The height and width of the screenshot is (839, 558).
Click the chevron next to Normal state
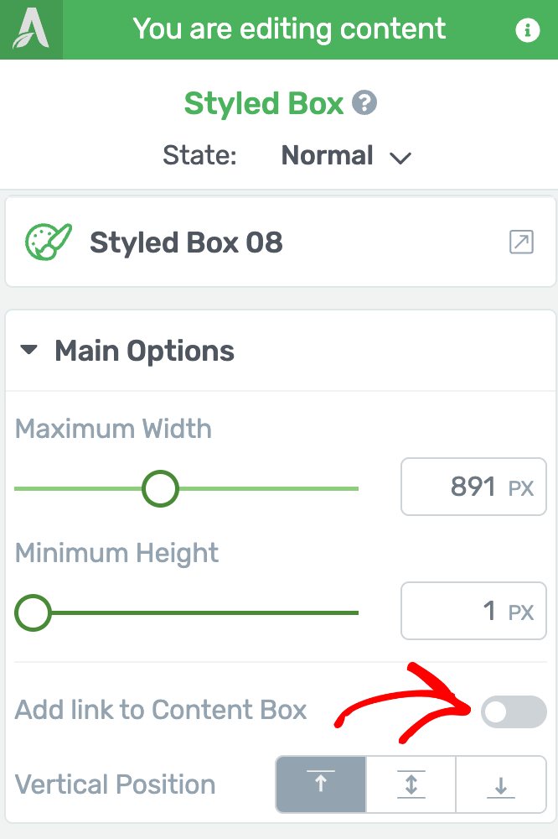coord(400,158)
